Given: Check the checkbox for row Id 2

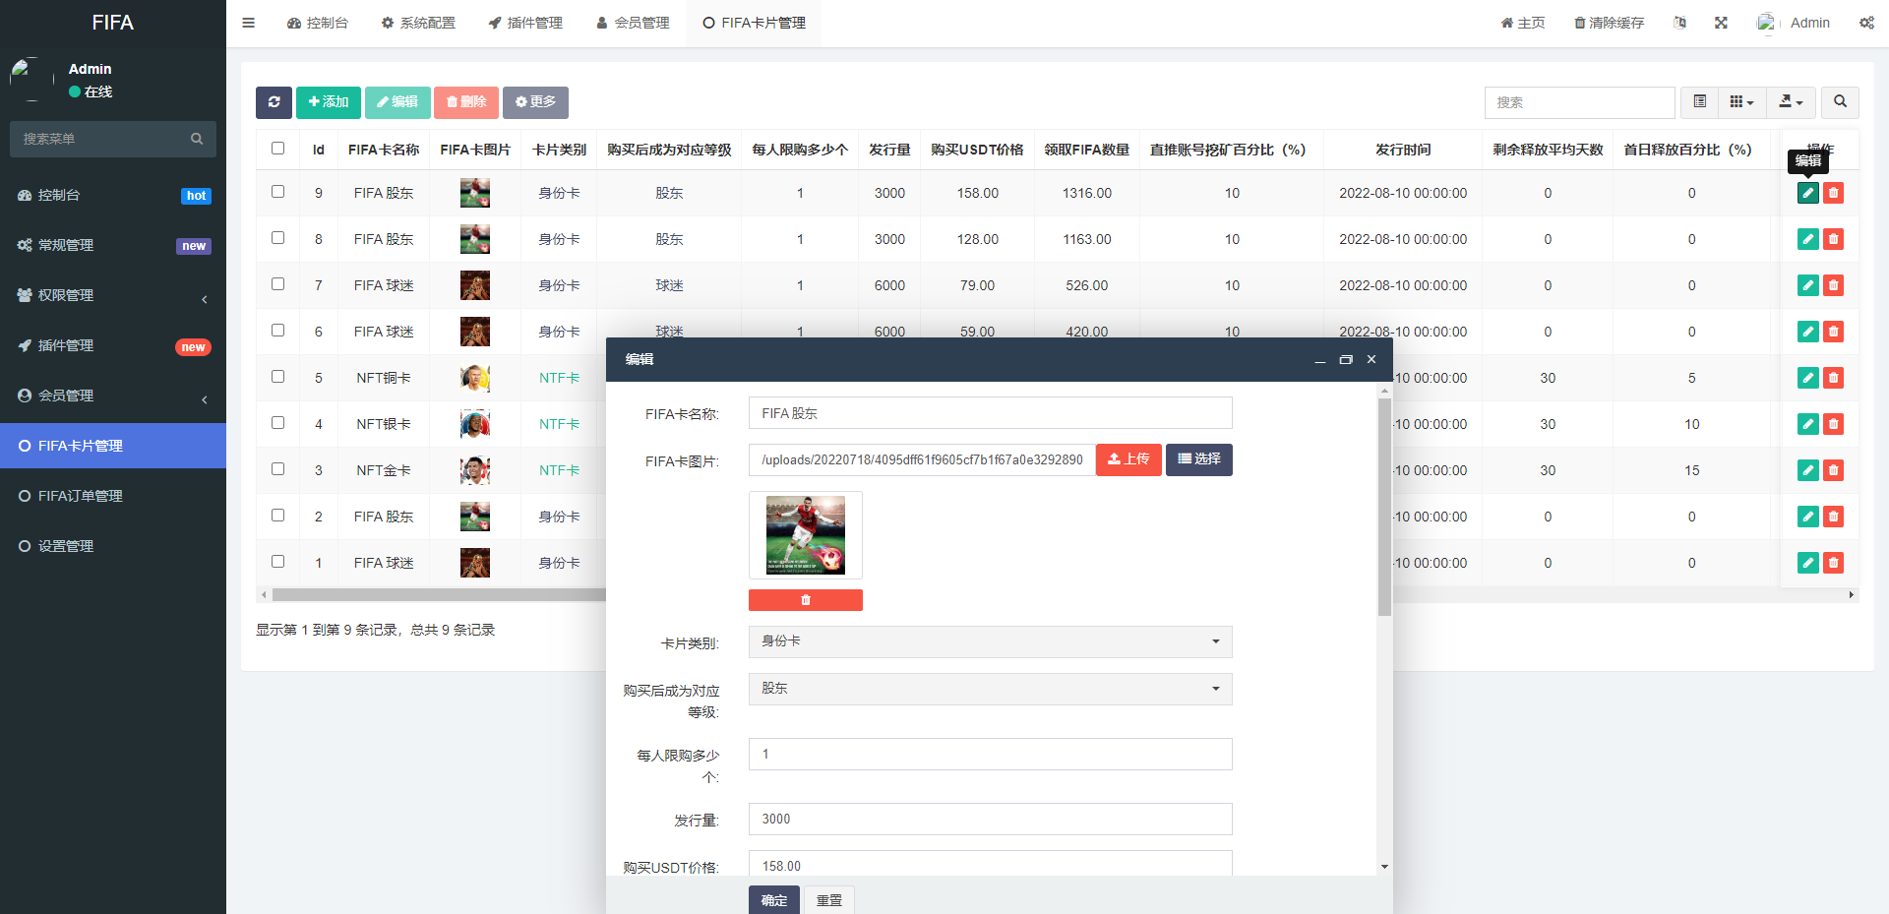Looking at the screenshot, I should (278, 516).
